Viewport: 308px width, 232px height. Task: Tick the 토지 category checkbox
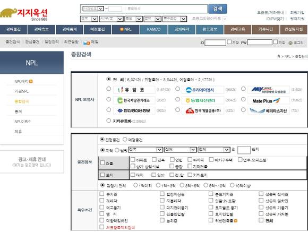tap(102, 175)
